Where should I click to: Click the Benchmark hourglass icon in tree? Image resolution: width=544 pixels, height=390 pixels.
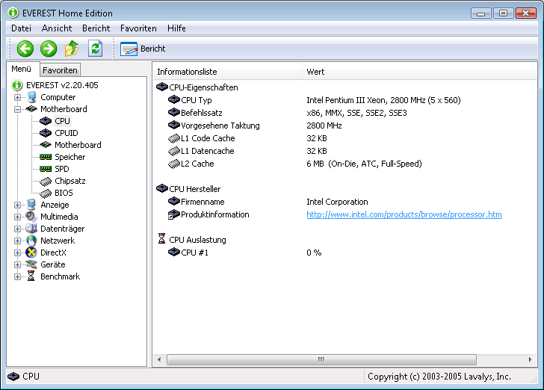pyautogui.click(x=31, y=276)
